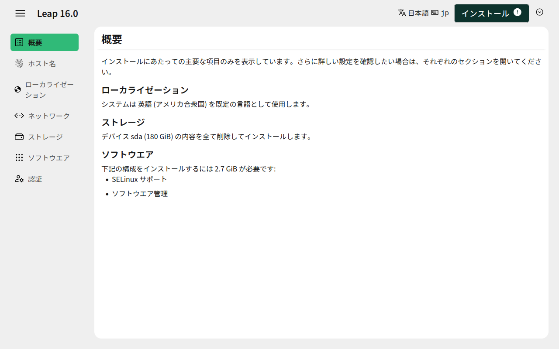
Task: Open the ネットワーク section
Action: (45, 116)
